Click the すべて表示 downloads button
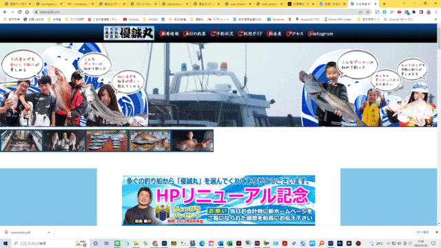Screen dimensions: 441x248 pyautogui.click(x=422, y=232)
